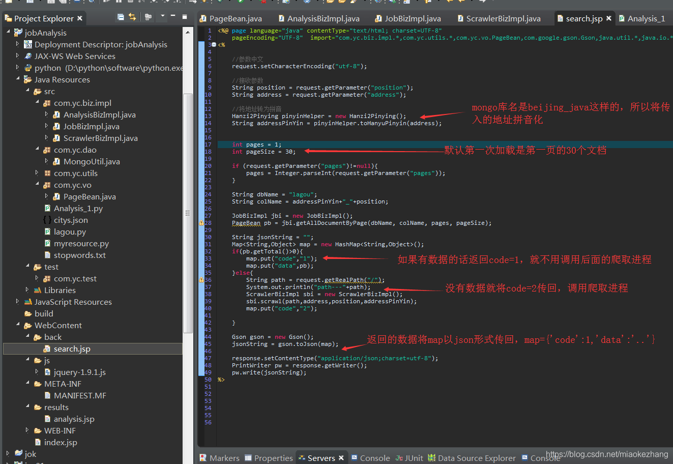Collapse the Java Resources node arrow
This screenshot has height=464, width=673.
coord(18,79)
